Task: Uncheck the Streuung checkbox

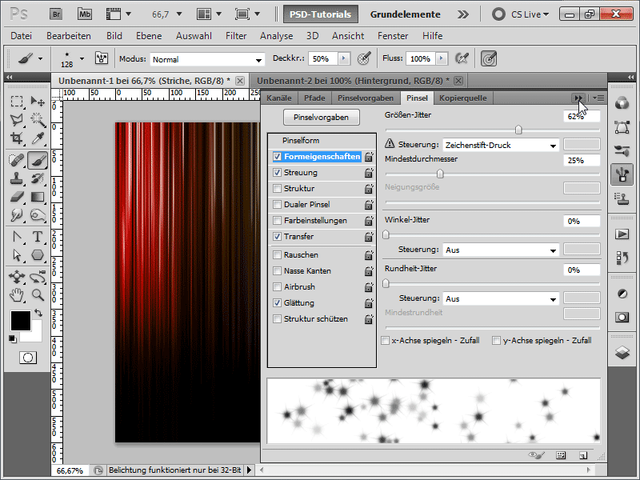Action: 277,172
